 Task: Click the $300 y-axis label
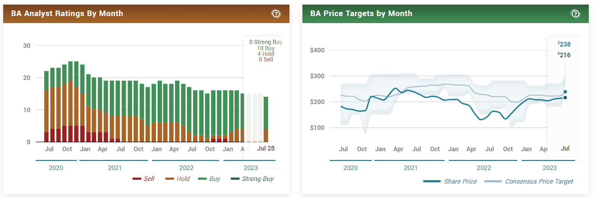click(317, 76)
